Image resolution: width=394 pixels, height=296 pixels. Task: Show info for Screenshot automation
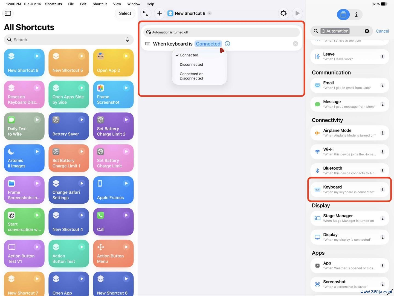coord(383,284)
